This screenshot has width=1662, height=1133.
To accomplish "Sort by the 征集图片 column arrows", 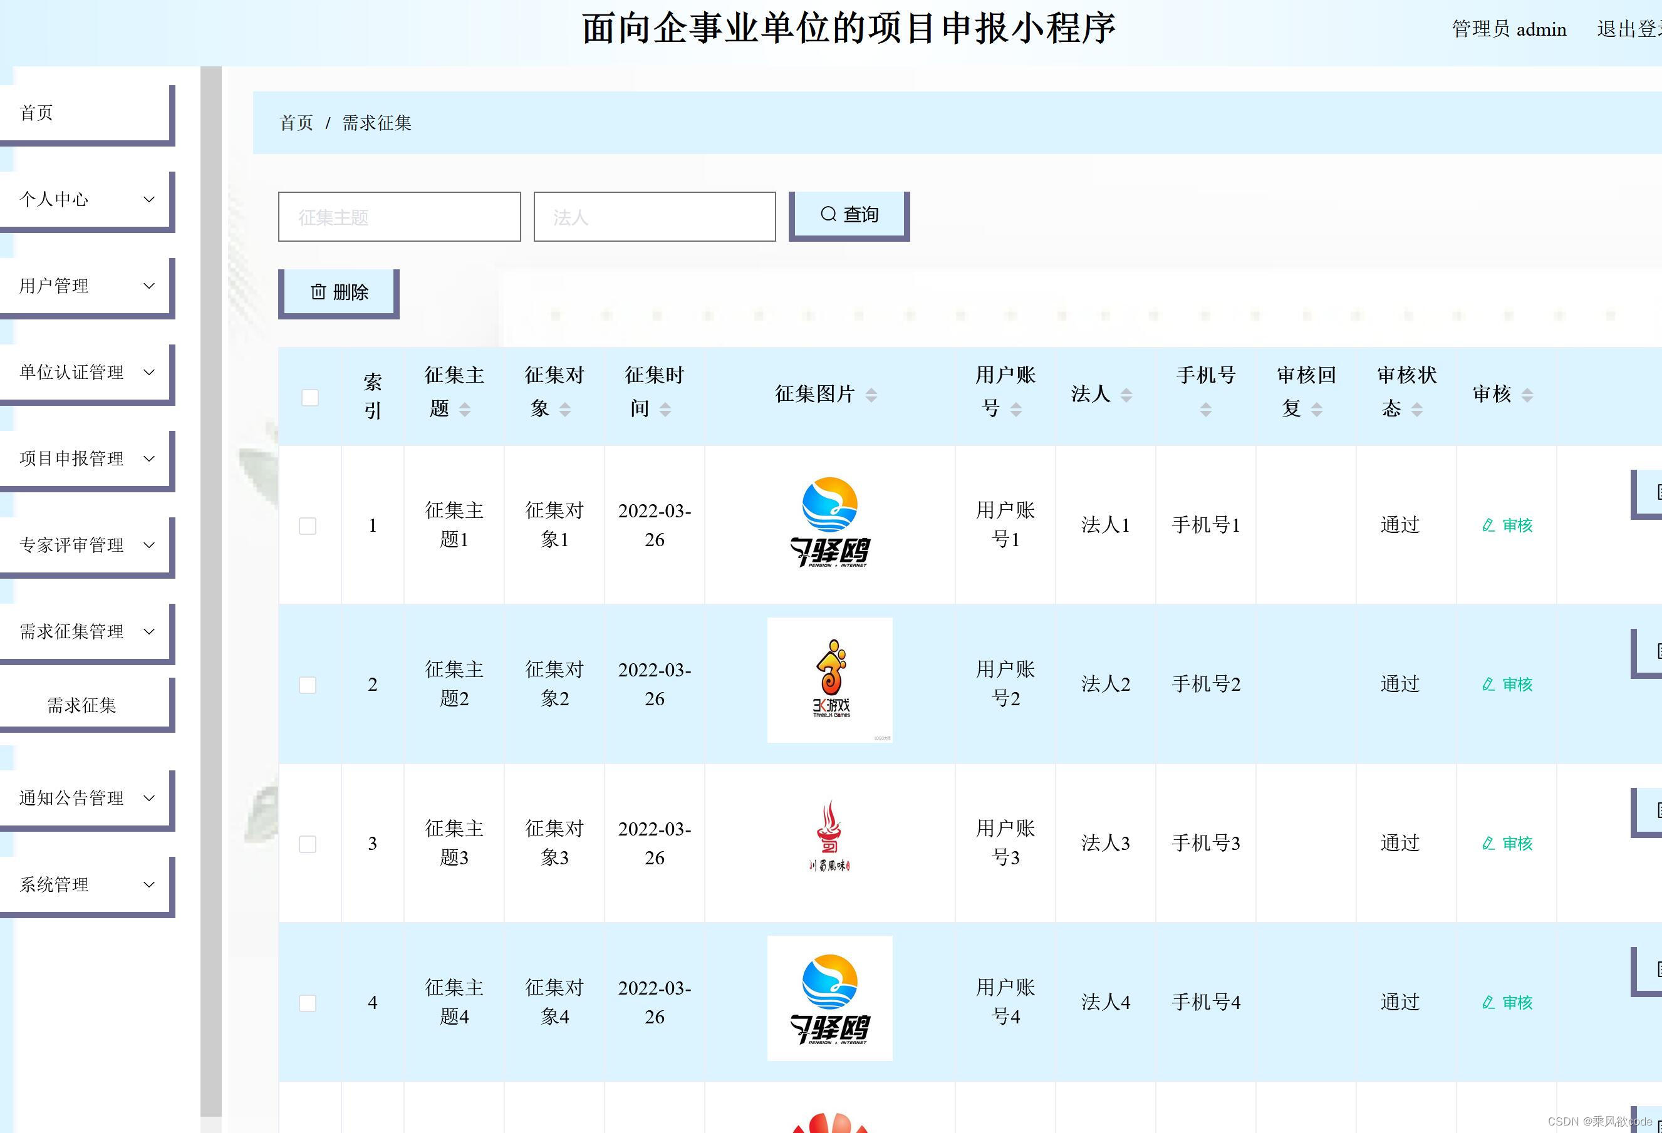I will [871, 395].
